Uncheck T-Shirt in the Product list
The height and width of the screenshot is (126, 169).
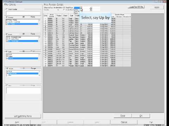[x=7, y=20]
